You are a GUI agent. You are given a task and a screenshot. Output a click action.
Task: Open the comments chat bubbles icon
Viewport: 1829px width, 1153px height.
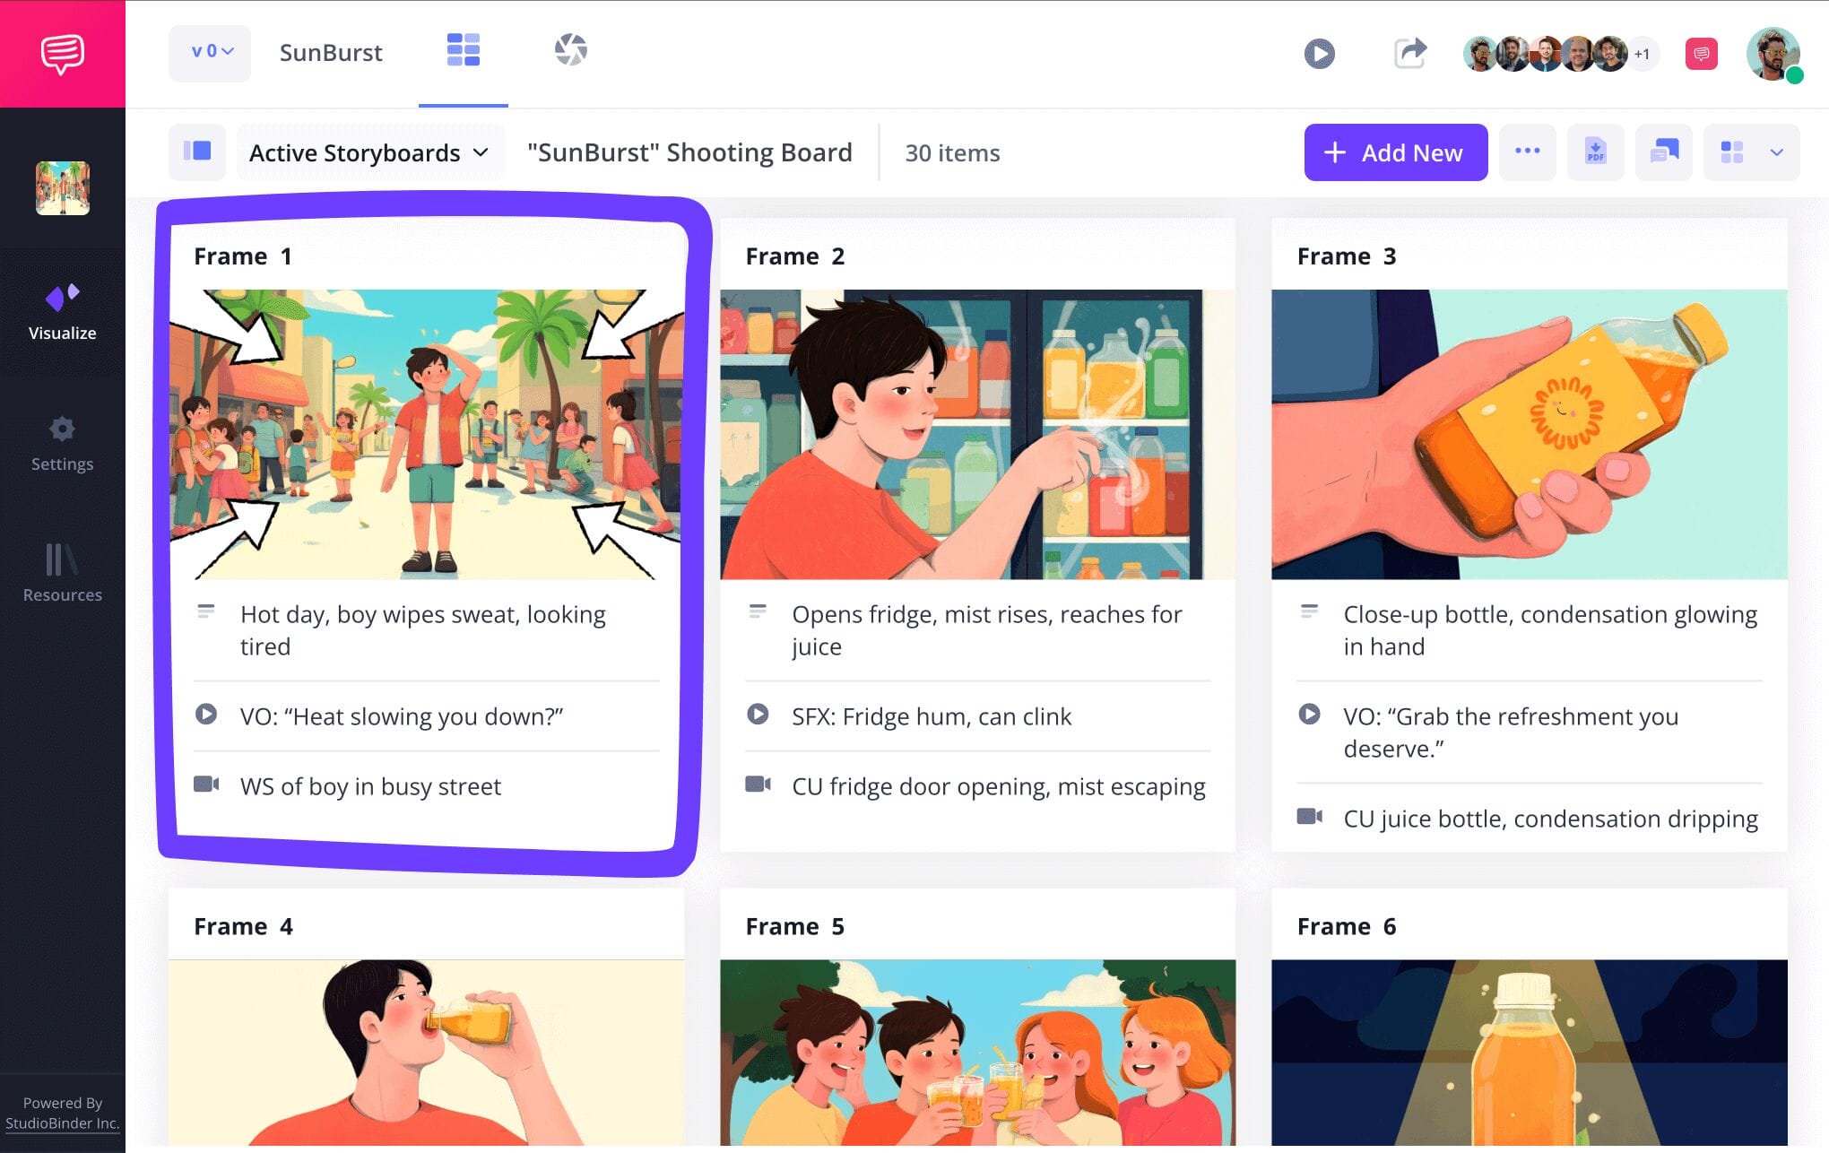pyautogui.click(x=1663, y=152)
